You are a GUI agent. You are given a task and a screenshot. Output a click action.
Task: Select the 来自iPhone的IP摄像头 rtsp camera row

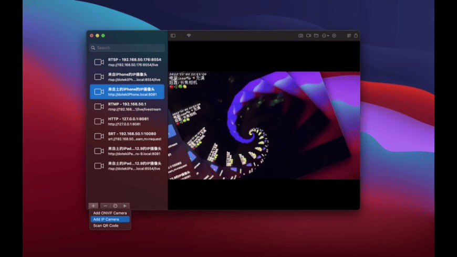(127, 77)
